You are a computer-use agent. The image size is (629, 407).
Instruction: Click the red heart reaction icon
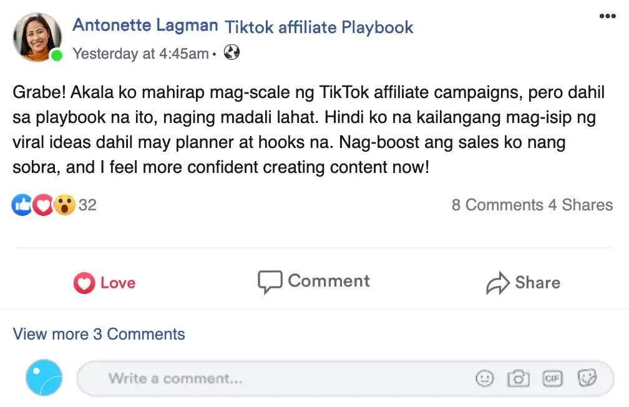tap(42, 205)
